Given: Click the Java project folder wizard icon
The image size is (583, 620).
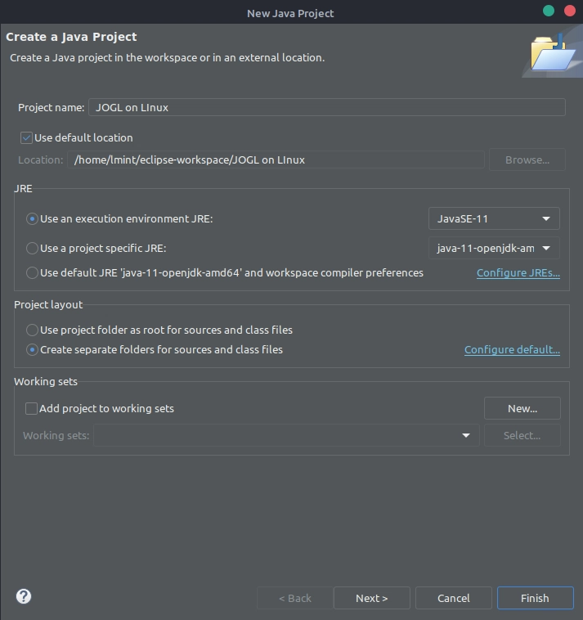Looking at the screenshot, I should [x=553, y=52].
